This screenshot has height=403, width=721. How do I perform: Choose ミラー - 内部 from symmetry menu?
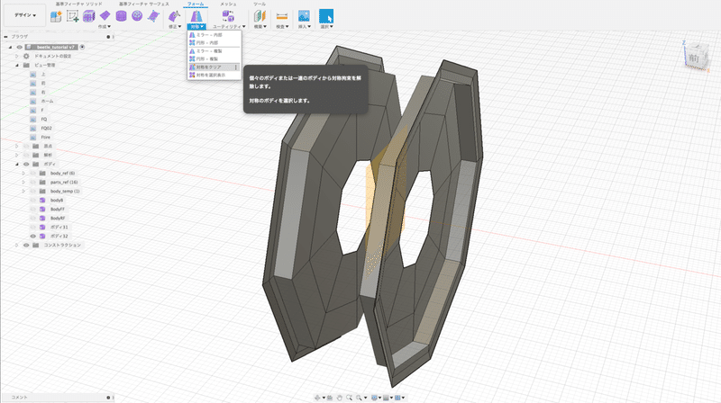click(x=214, y=35)
